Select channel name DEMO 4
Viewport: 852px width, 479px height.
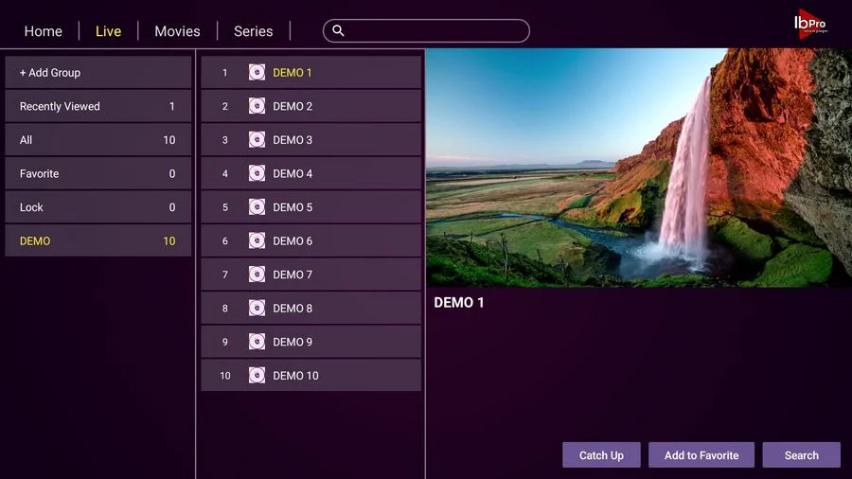[x=293, y=174]
